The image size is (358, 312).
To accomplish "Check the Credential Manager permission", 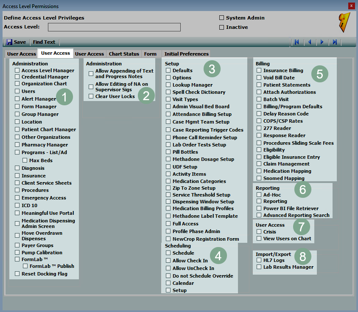I will point(17,77).
